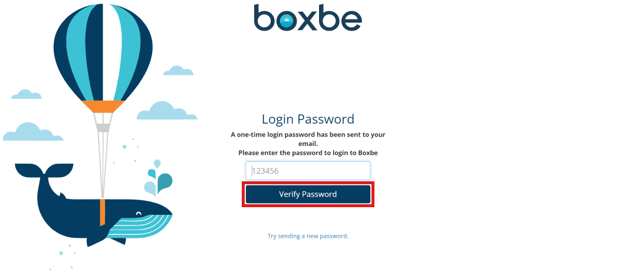Click the orange skirt of the balloon

point(103,107)
